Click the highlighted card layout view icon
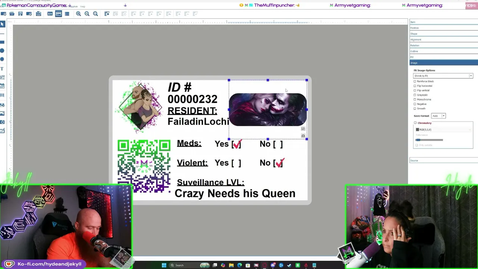The height and width of the screenshot is (269, 478). click(x=59, y=14)
